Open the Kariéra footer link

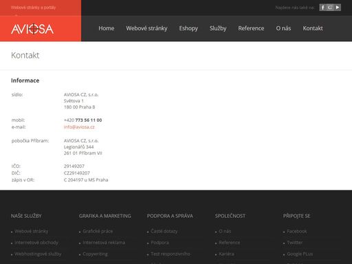pos(226,254)
